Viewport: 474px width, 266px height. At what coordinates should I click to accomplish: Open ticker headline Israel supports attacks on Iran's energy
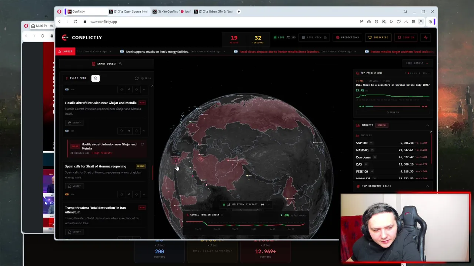point(157,52)
